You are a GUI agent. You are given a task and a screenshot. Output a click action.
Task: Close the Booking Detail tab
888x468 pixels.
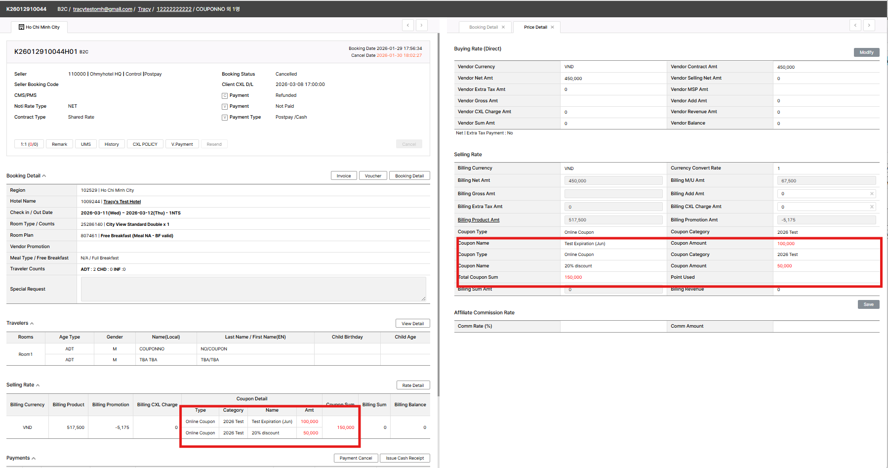tap(503, 27)
